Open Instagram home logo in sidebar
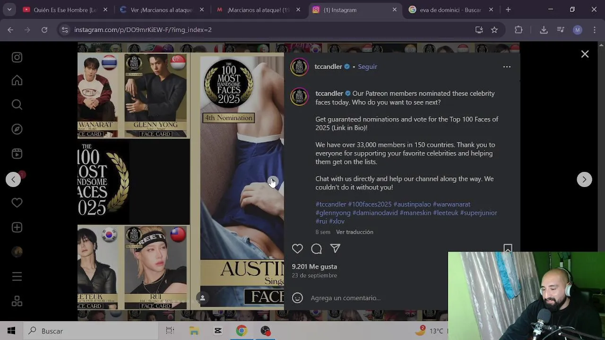This screenshot has height=340, width=605. click(x=17, y=57)
